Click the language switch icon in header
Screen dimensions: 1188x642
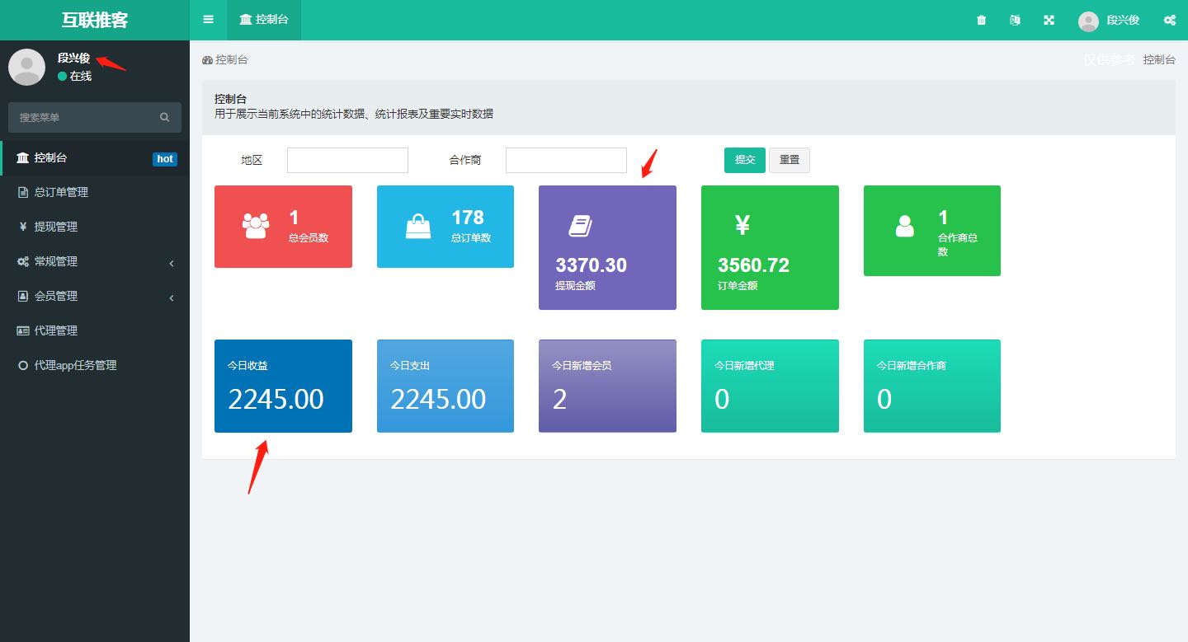pos(1015,20)
